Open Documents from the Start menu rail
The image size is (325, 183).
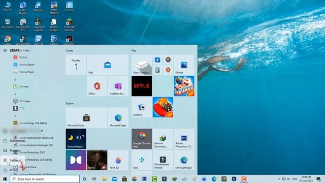tap(14, 141)
